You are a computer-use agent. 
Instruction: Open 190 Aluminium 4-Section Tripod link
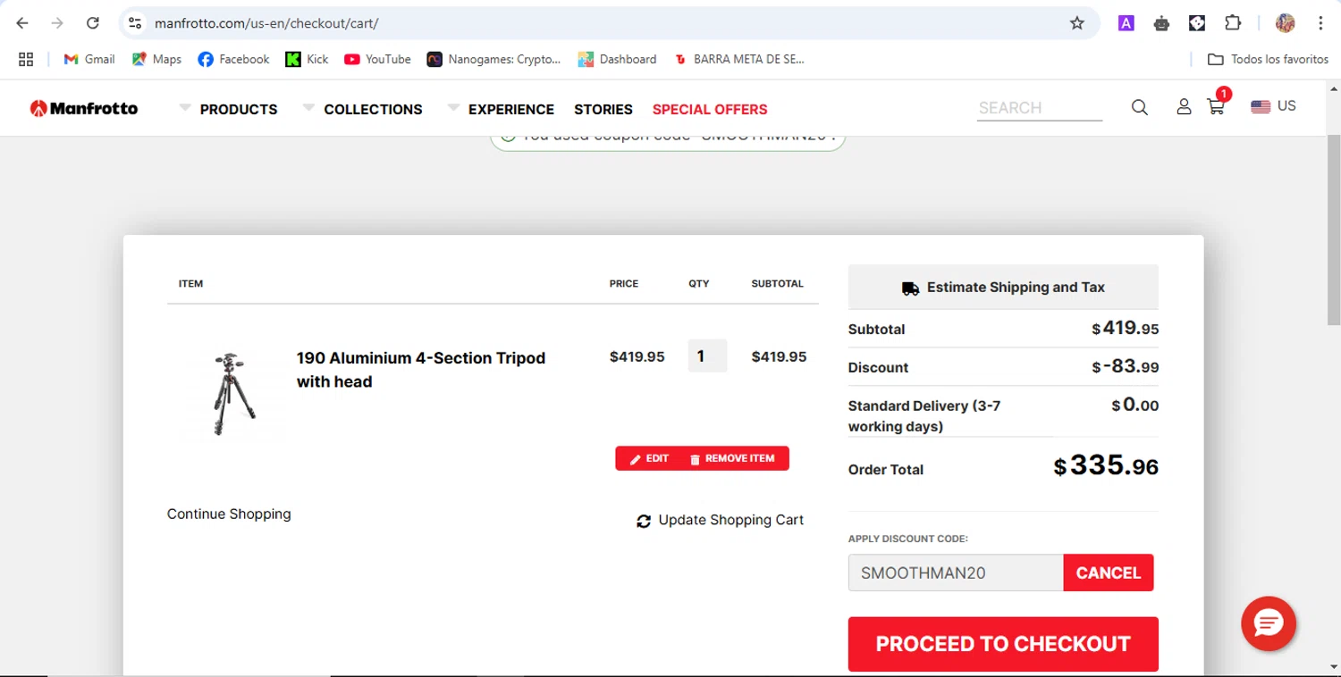pyautogui.click(x=421, y=370)
